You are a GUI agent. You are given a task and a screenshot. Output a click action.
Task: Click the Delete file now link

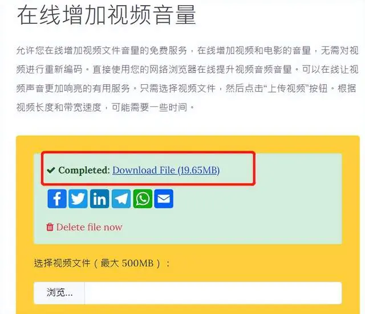[x=89, y=227]
